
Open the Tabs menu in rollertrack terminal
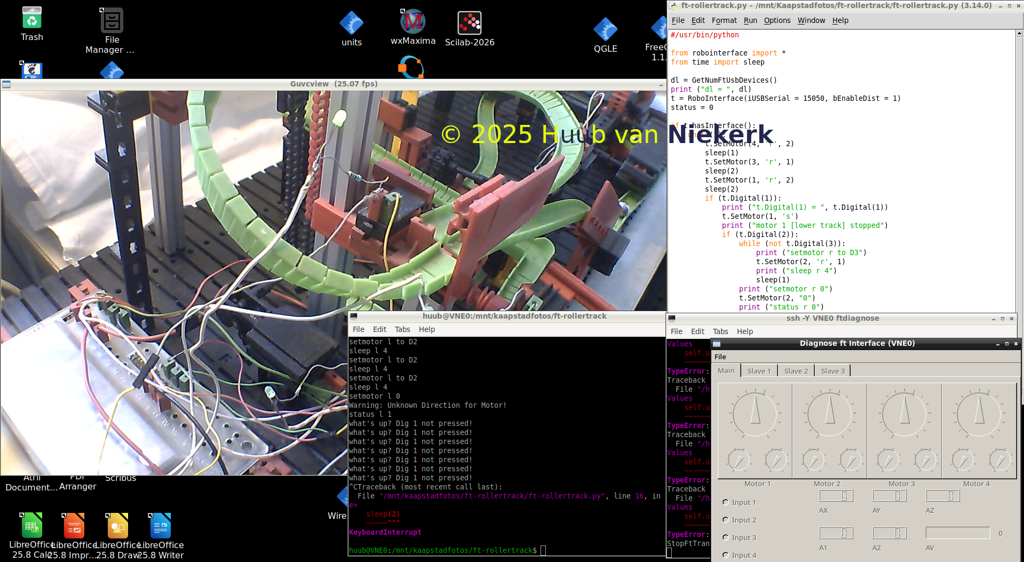coord(402,329)
